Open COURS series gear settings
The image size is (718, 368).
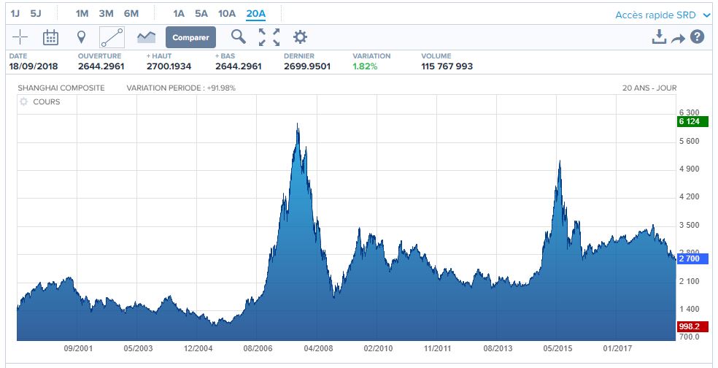[23, 102]
